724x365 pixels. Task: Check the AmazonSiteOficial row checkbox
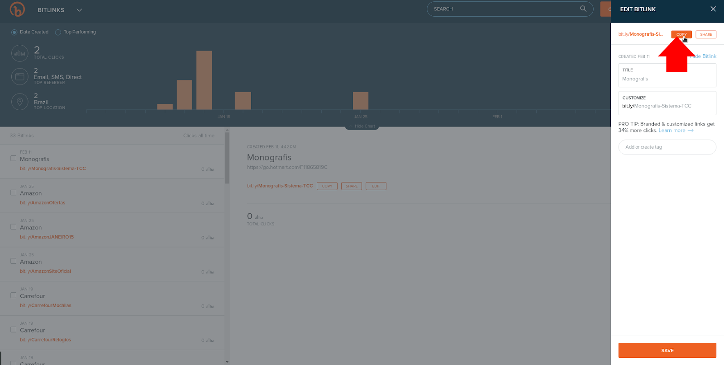[13, 261]
